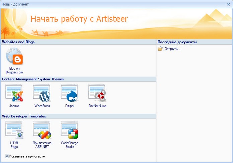Click the WordPress text label

point(42,106)
